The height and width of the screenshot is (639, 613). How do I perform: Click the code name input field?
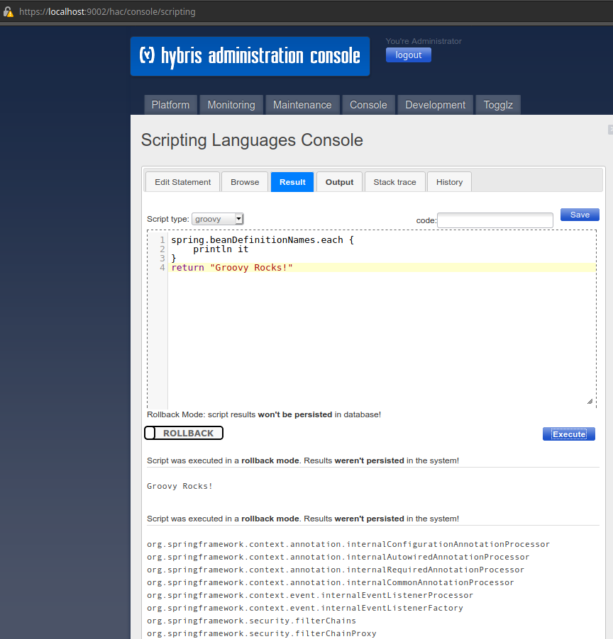point(495,220)
